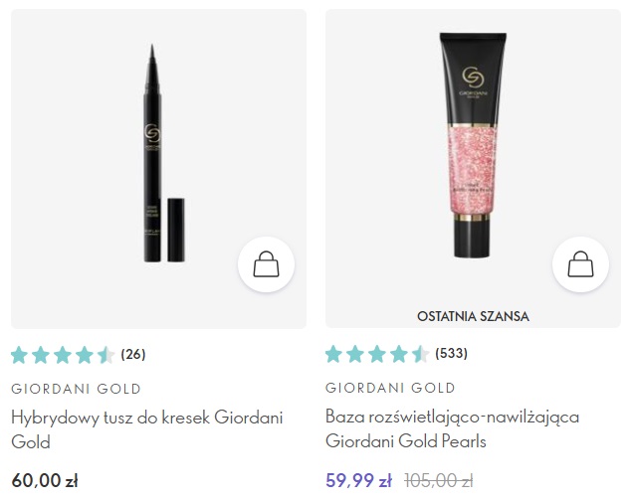View the 26 reviews count

133,354
